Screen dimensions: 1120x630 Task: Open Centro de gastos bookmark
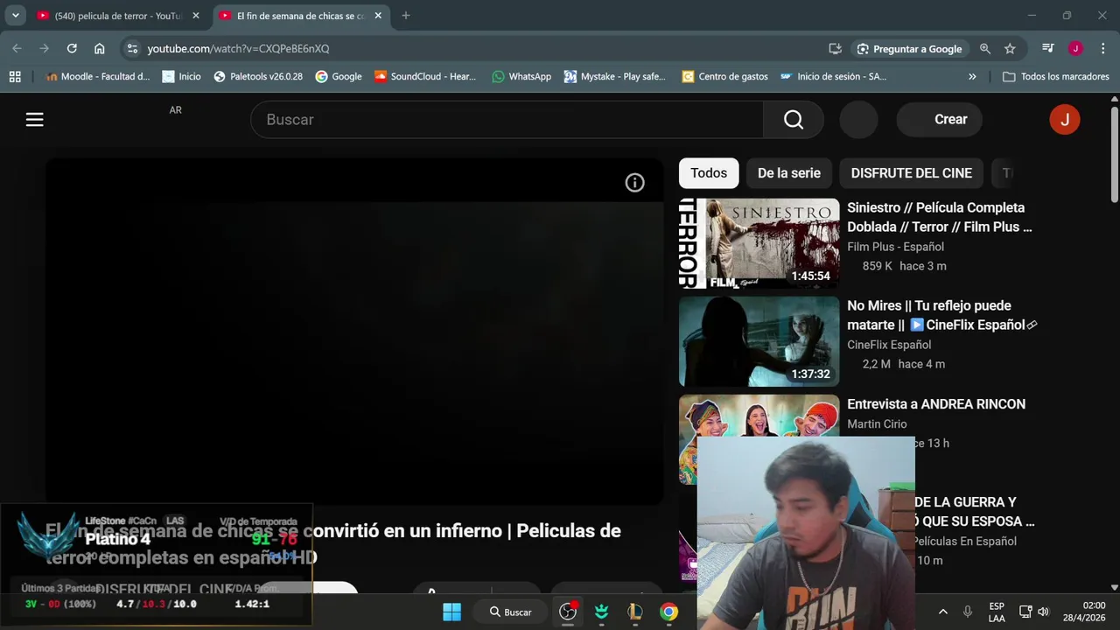725,77
